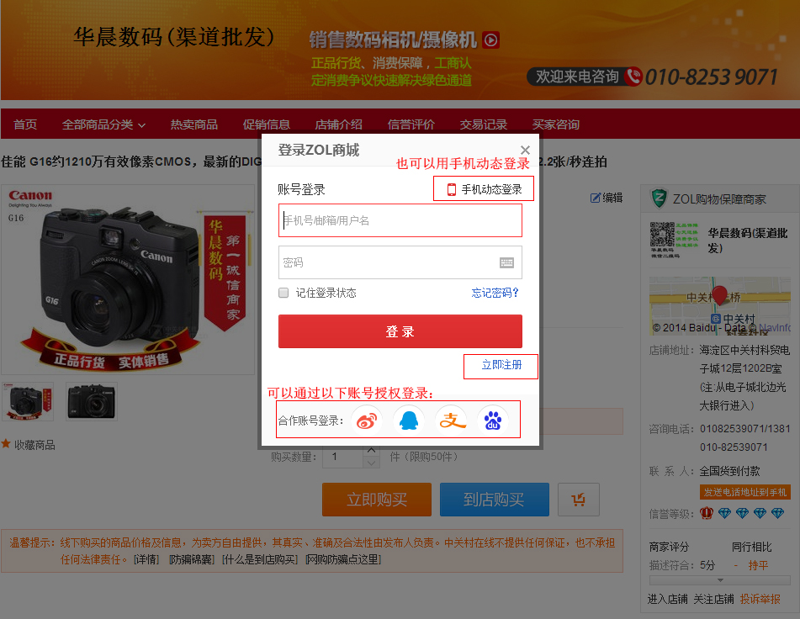Open the [防骗锦囊] link

[191, 559]
